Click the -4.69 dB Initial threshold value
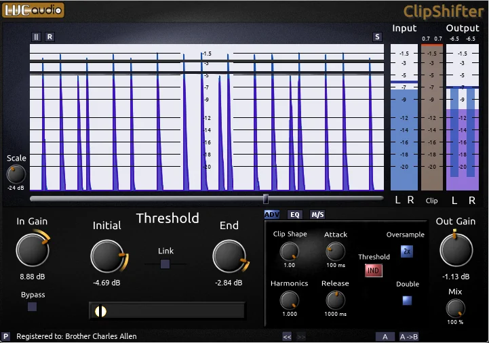This screenshot has width=489, height=343. pyautogui.click(x=106, y=283)
